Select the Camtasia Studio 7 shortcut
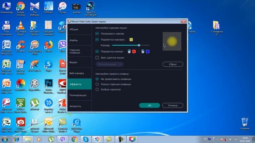Image resolution: width=255 pixels, height=143 pixels. click(63, 125)
